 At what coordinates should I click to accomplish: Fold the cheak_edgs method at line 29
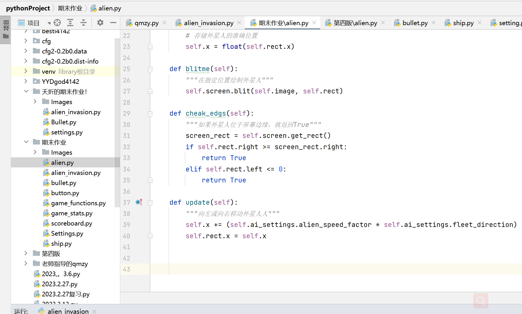(150, 114)
